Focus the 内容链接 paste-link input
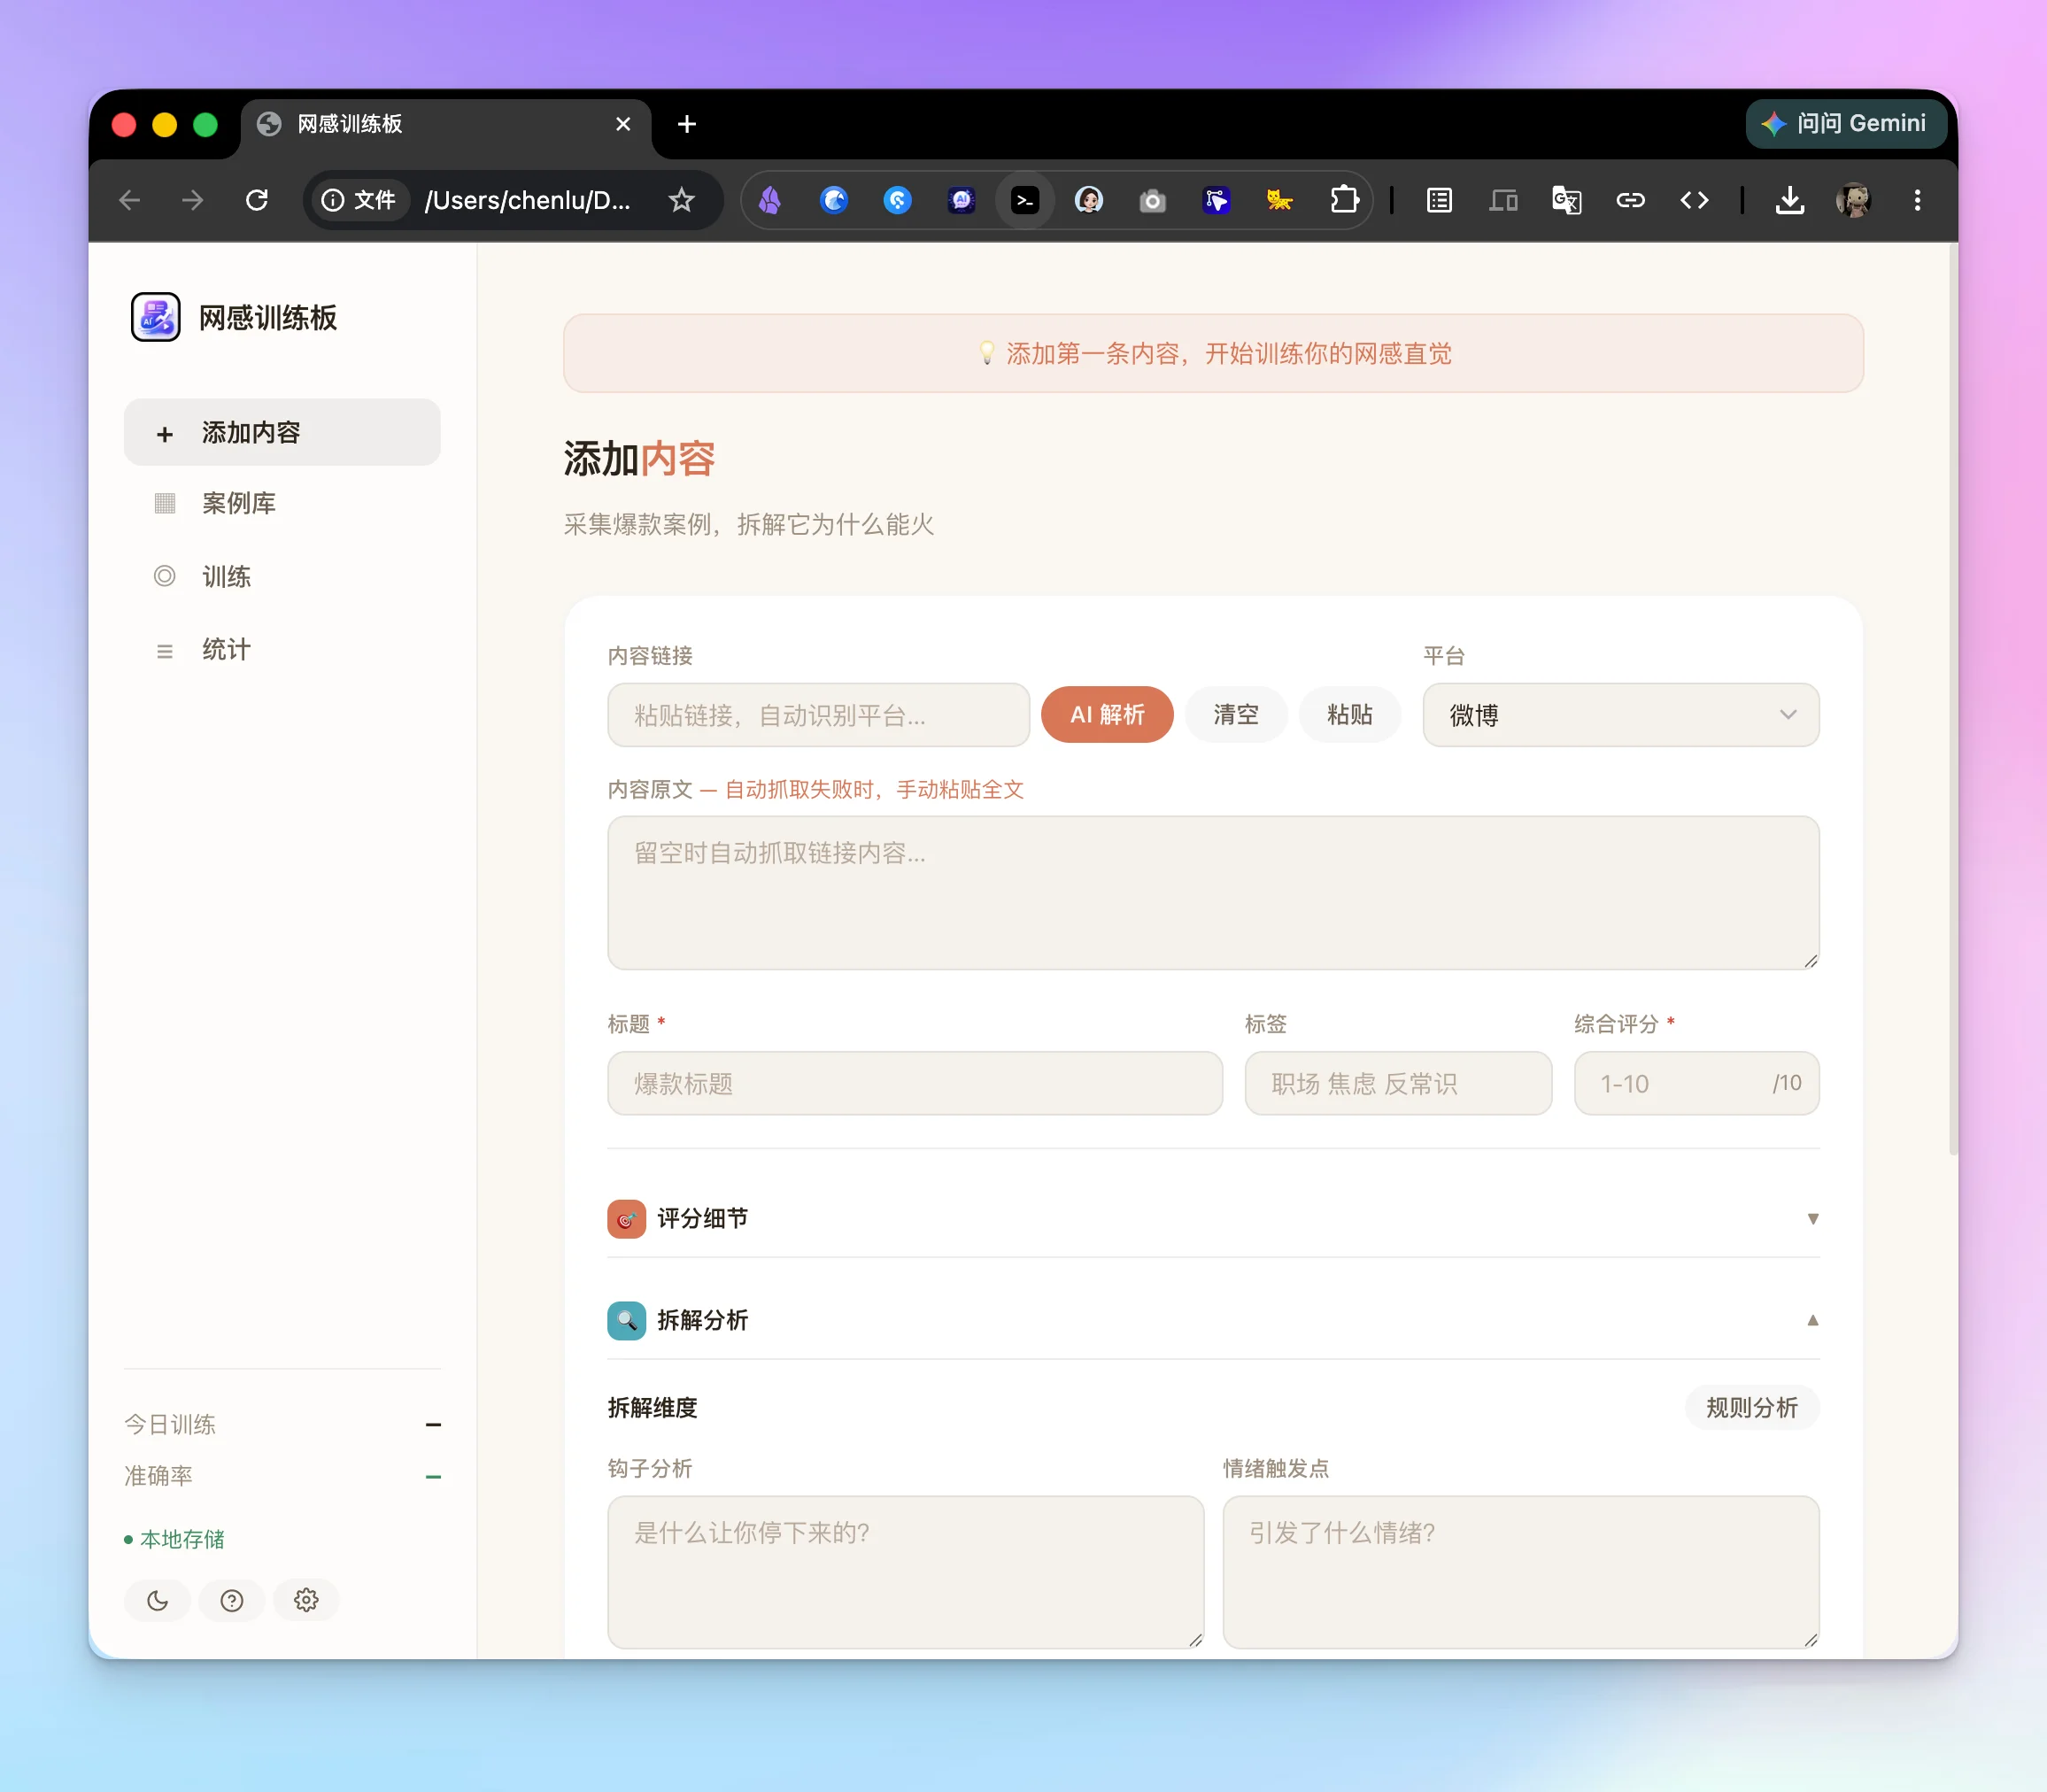The height and width of the screenshot is (1792, 2047). [x=818, y=715]
